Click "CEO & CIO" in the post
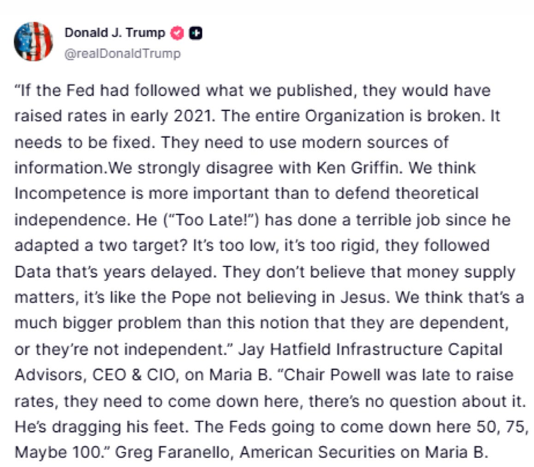Screen dimensions: 534x467 pyautogui.click(x=135, y=375)
